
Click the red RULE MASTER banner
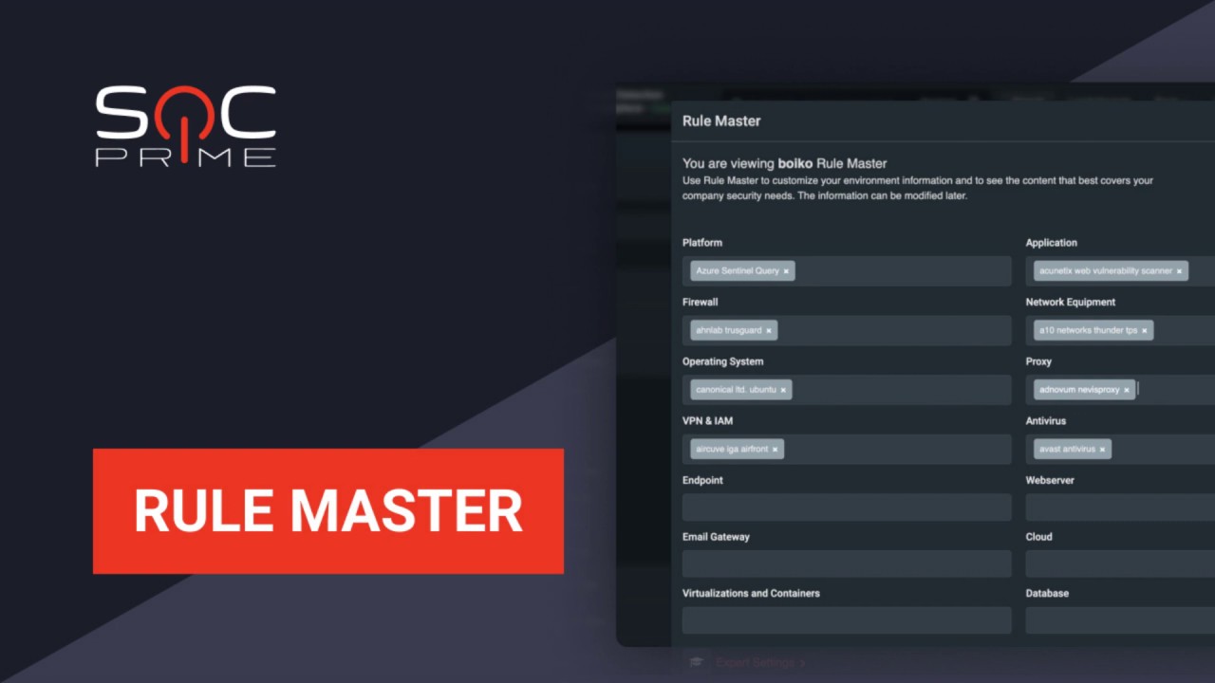point(328,511)
